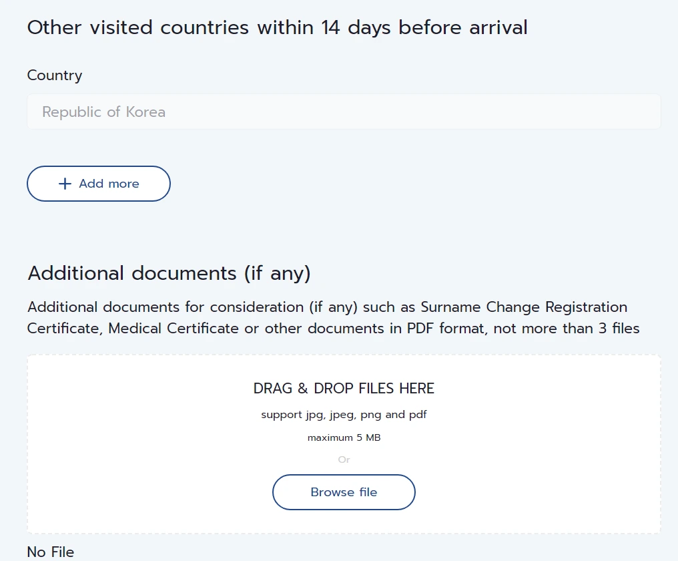Click the supported formats jpg, jpeg, png text
Image resolution: width=678 pixels, height=561 pixels.
click(344, 415)
